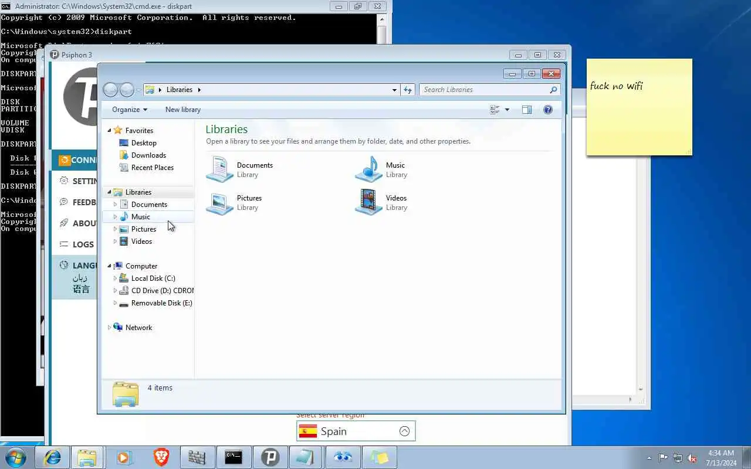Click the Windows Explorer taskbar icon

87,457
